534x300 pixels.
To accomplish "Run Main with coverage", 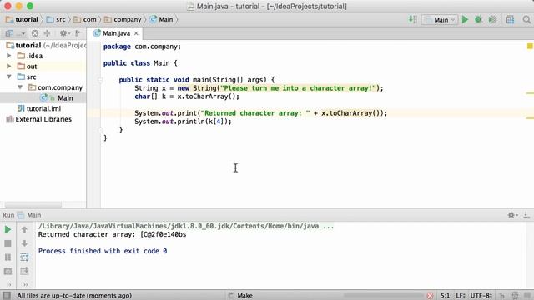I will click(x=492, y=20).
